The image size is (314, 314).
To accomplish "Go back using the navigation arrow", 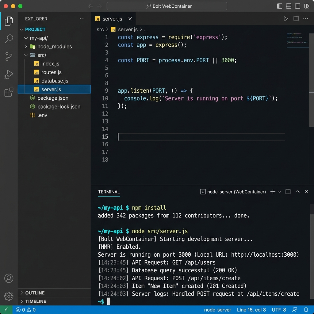I will (90, 6).
